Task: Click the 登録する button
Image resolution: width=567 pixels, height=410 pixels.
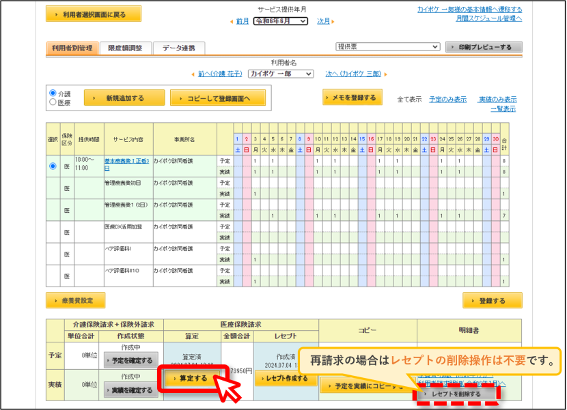Action: (x=492, y=301)
